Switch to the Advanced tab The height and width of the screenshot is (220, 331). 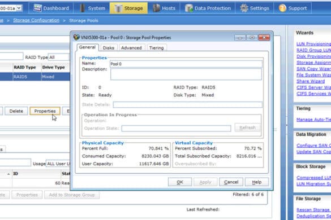131,48
